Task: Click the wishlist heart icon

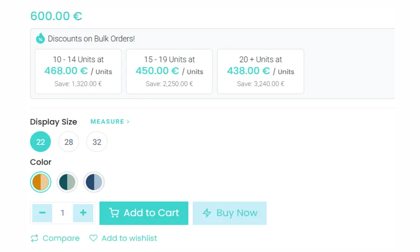Action: pyautogui.click(x=93, y=238)
